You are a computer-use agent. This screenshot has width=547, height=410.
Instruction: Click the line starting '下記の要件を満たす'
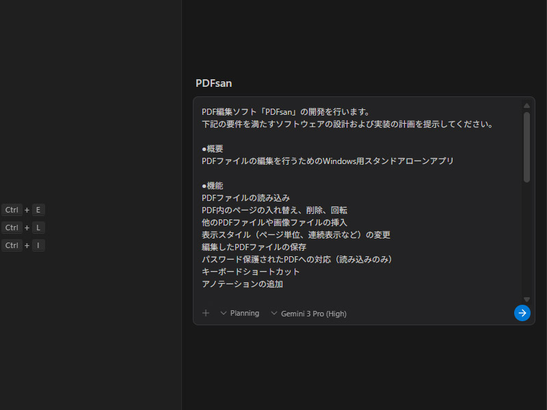tap(347, 124)
